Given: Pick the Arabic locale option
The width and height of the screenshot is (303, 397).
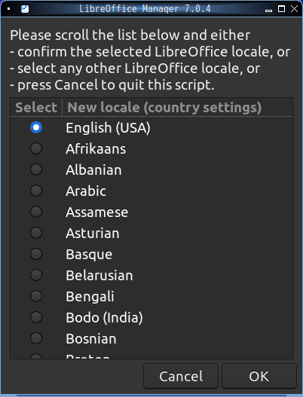Looking at the screenshot, I should [x=36, y=191].
